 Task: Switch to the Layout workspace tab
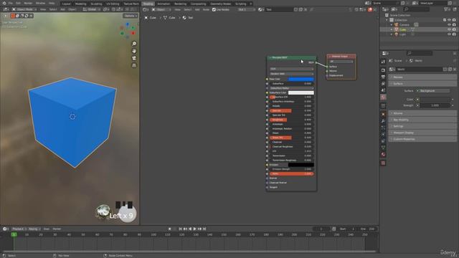(x=66, y=4)
